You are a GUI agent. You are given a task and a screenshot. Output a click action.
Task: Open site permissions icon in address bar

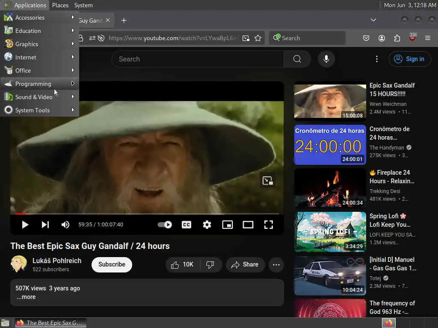coord(92,38)
